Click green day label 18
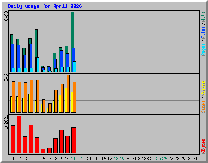This screenshot has height=163, width=208. (116, 159)
